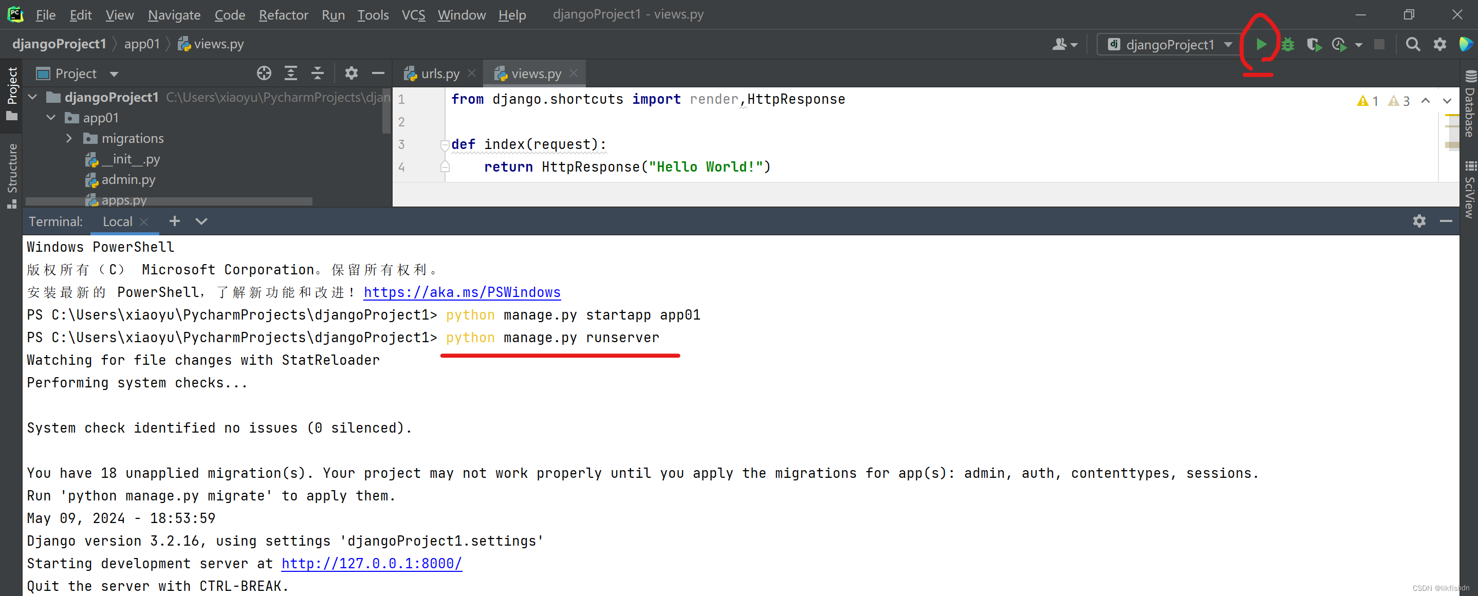Collapse all items in the Project panel
Image resolution: width=1478 pixels, height=596 pixels.
317,73
